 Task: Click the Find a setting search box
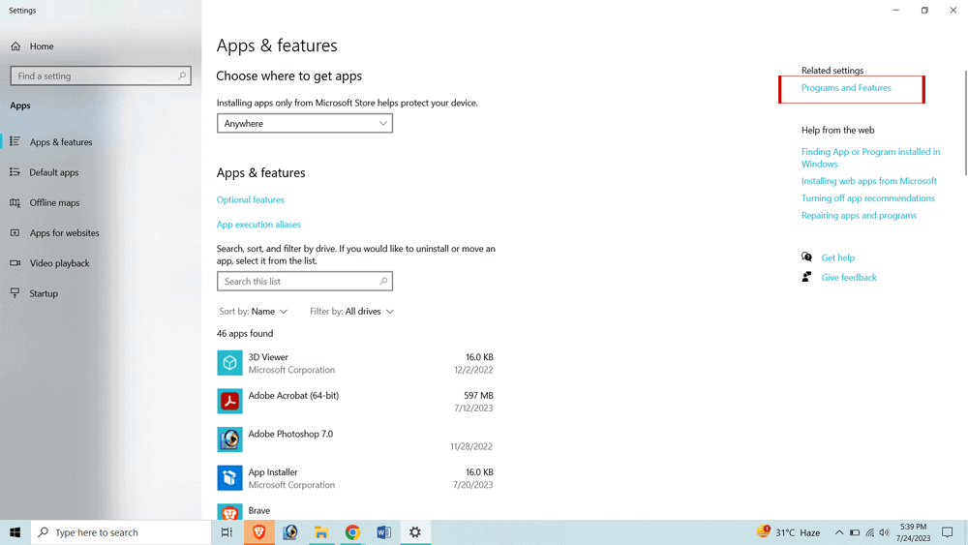(95, 76)
